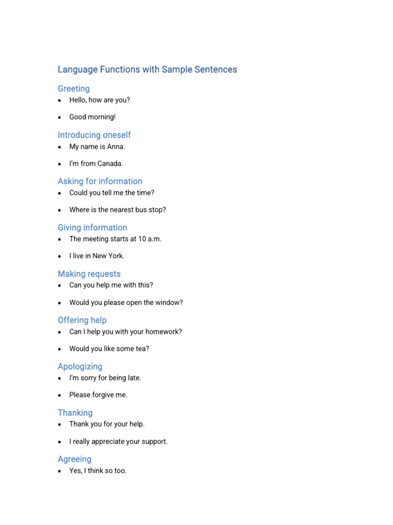393x525 pixels.
Task: Click the Apologizing heading
Action: tap(80, 367)
